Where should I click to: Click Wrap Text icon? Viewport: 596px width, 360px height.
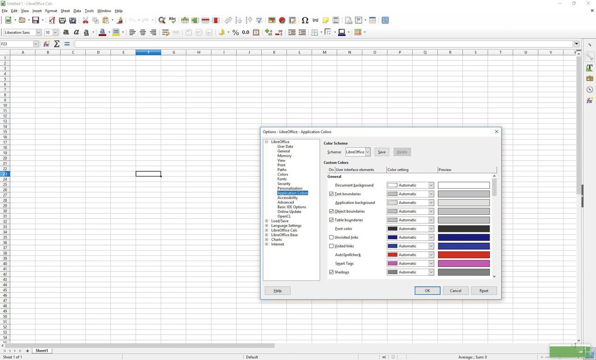click(x=166, y=33)
